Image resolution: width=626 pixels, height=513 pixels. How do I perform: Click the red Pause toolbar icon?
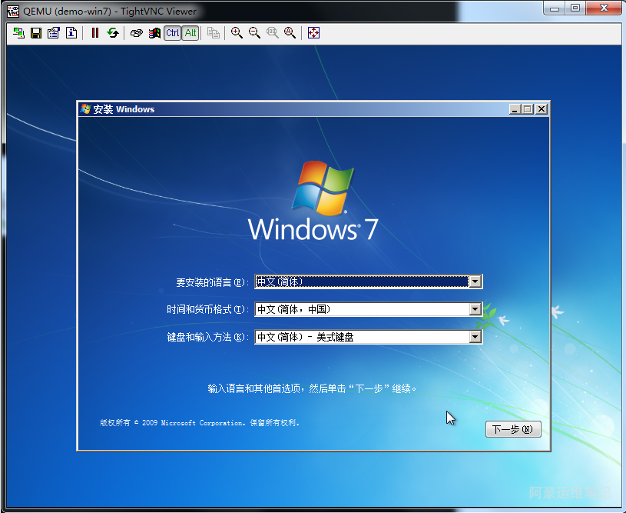click(x=95, y=33)
